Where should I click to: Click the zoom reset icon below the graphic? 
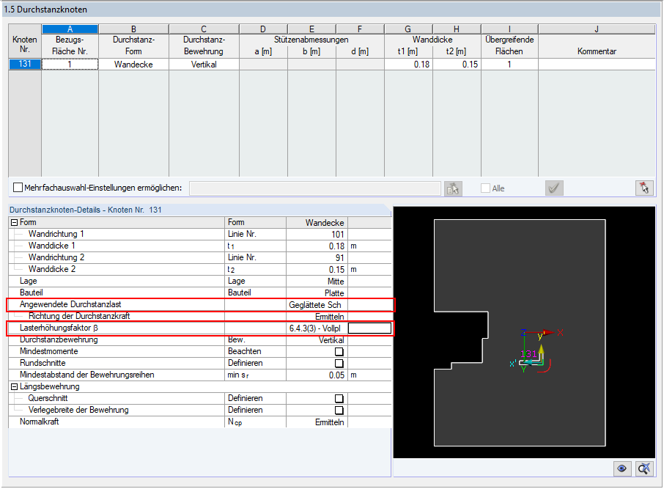tap(644, 468)
